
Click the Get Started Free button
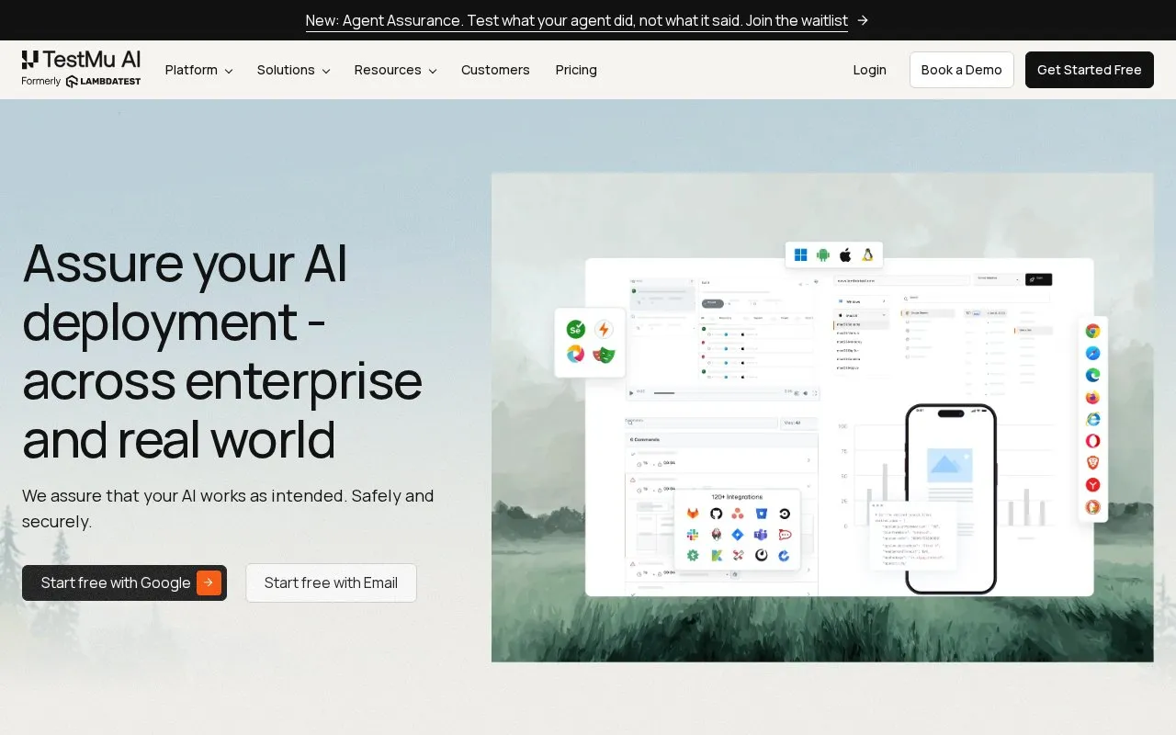[1089, 70]
